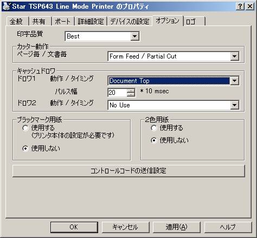The width and height of the screenshot is (257, 238).
Task: Switch to the 全般 tab
Action: (17, 22)
